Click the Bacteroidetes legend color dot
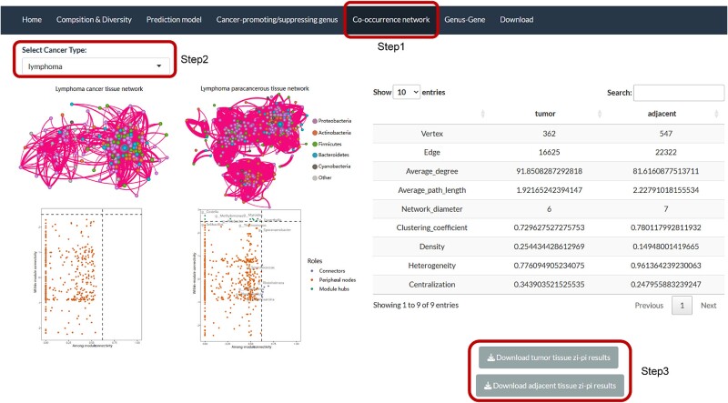 [315, 155]
